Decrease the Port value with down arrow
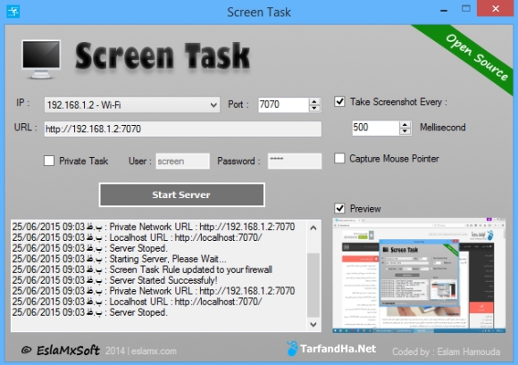The width and height of the screenshot is (518, 365). tap(314, 108)
